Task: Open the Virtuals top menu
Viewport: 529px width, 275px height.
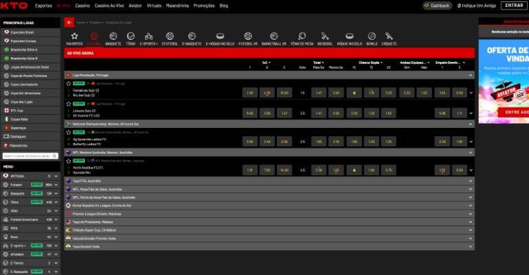Action: 154,5
